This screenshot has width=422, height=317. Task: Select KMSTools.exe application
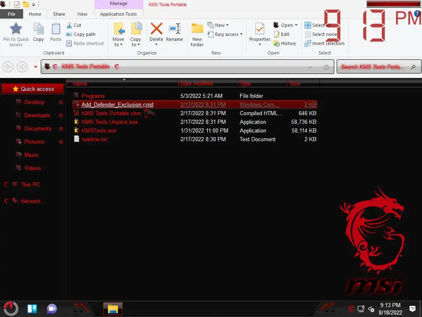coord(99,130)
